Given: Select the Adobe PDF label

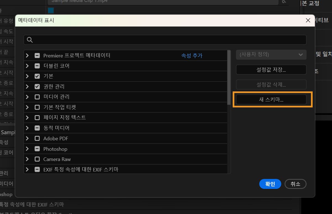Looking at the screenshot, I should tap(56, 139).
